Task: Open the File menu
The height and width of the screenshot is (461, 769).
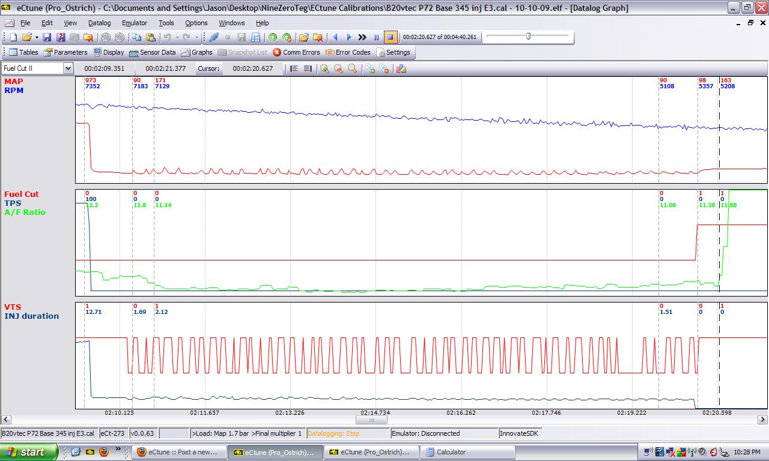Action: click(25, 23)
